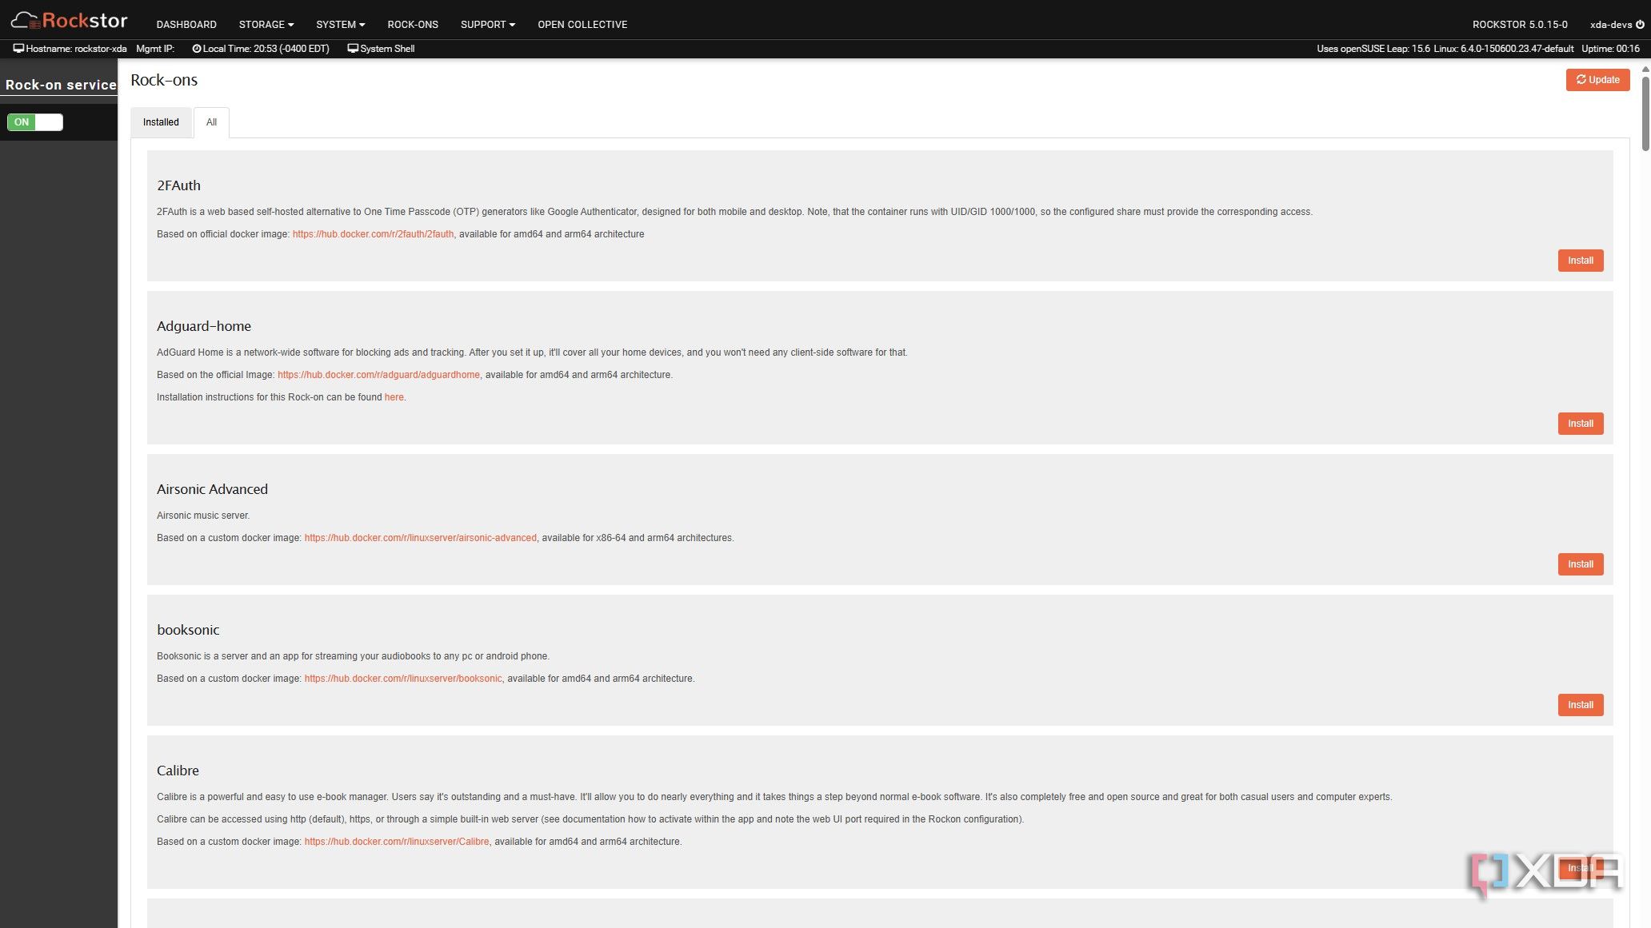Open the linuxserver/Calibre docker link
This screenshot has height=928, width=1651.
(397, 842)
